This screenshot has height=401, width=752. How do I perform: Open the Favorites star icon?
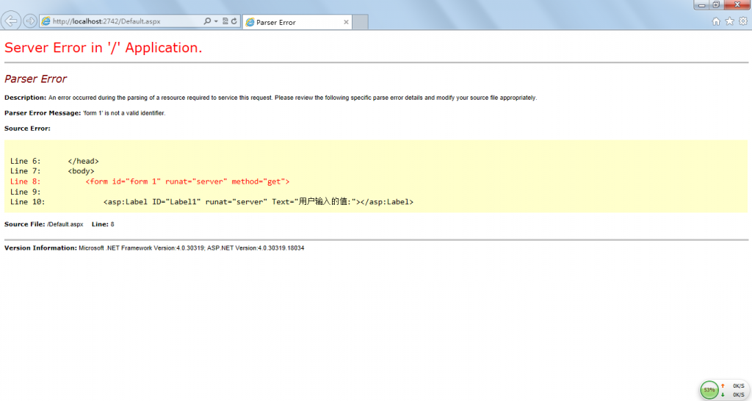coord(729,21)
